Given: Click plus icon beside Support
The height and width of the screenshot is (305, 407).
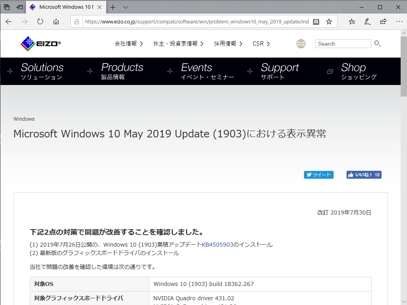Looking at the screenshot, I should (250, 71).
